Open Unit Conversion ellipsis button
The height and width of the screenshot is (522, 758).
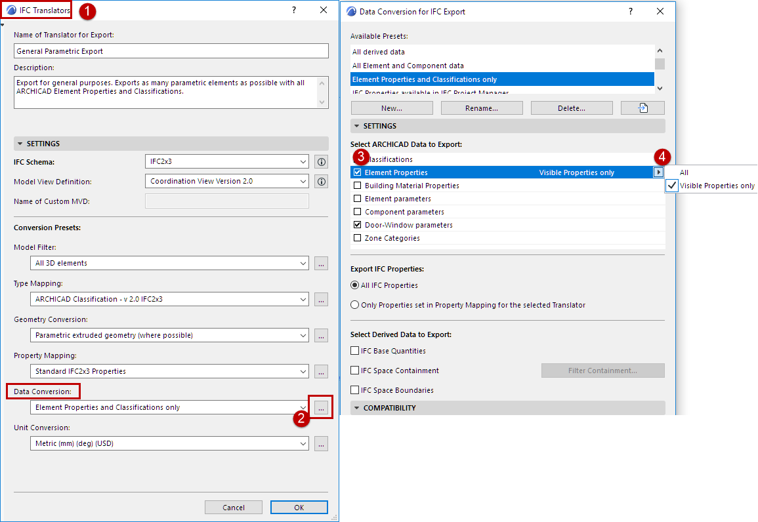point(321,444)
